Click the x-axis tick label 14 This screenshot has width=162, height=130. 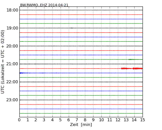[x=134, y=120]
